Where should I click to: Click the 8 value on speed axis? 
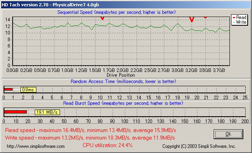(9, 40)
